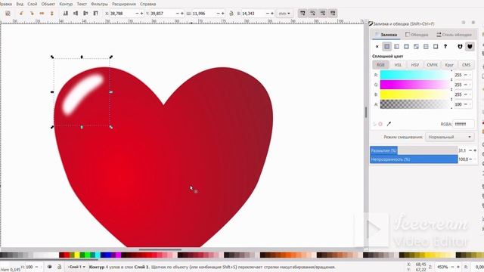Click the 453% zoom field
The image size is (484, 272).
click(442, 267)
